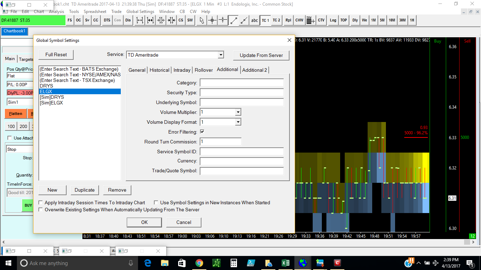Screen dimensions: 481x270
Task: Click the Update From Server button
Action: 261,55
